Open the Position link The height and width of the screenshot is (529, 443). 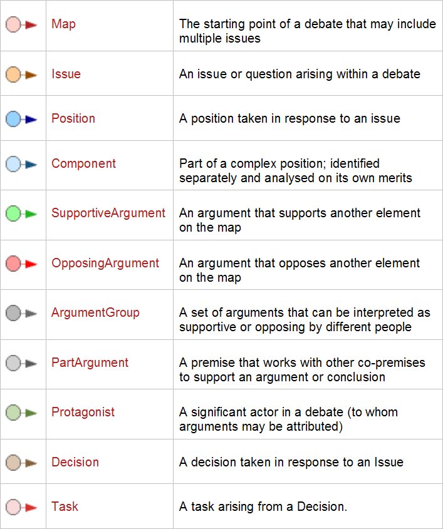73,119
